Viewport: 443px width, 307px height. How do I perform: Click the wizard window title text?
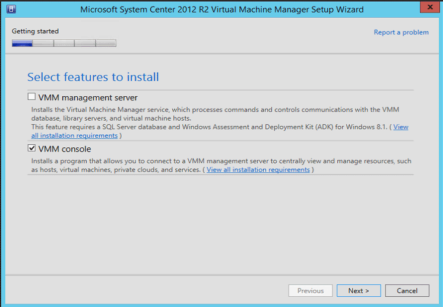(x=221, y=10)
